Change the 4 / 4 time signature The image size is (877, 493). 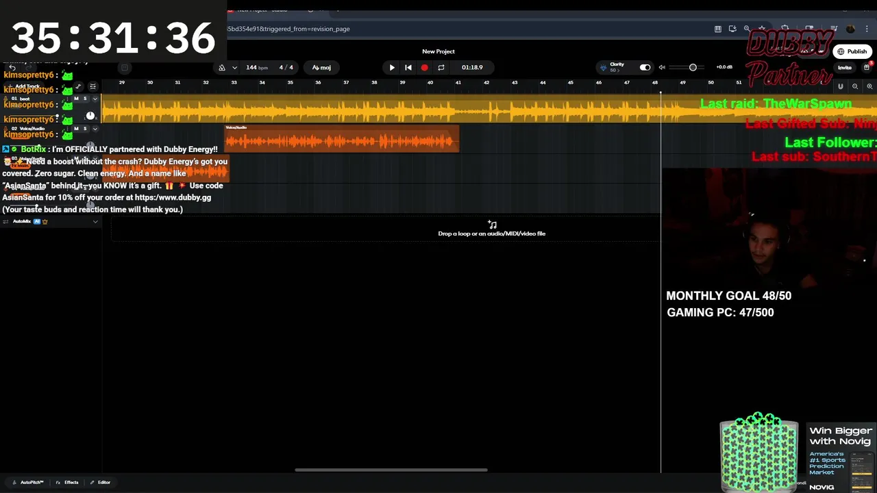click(x=286, y=67)
